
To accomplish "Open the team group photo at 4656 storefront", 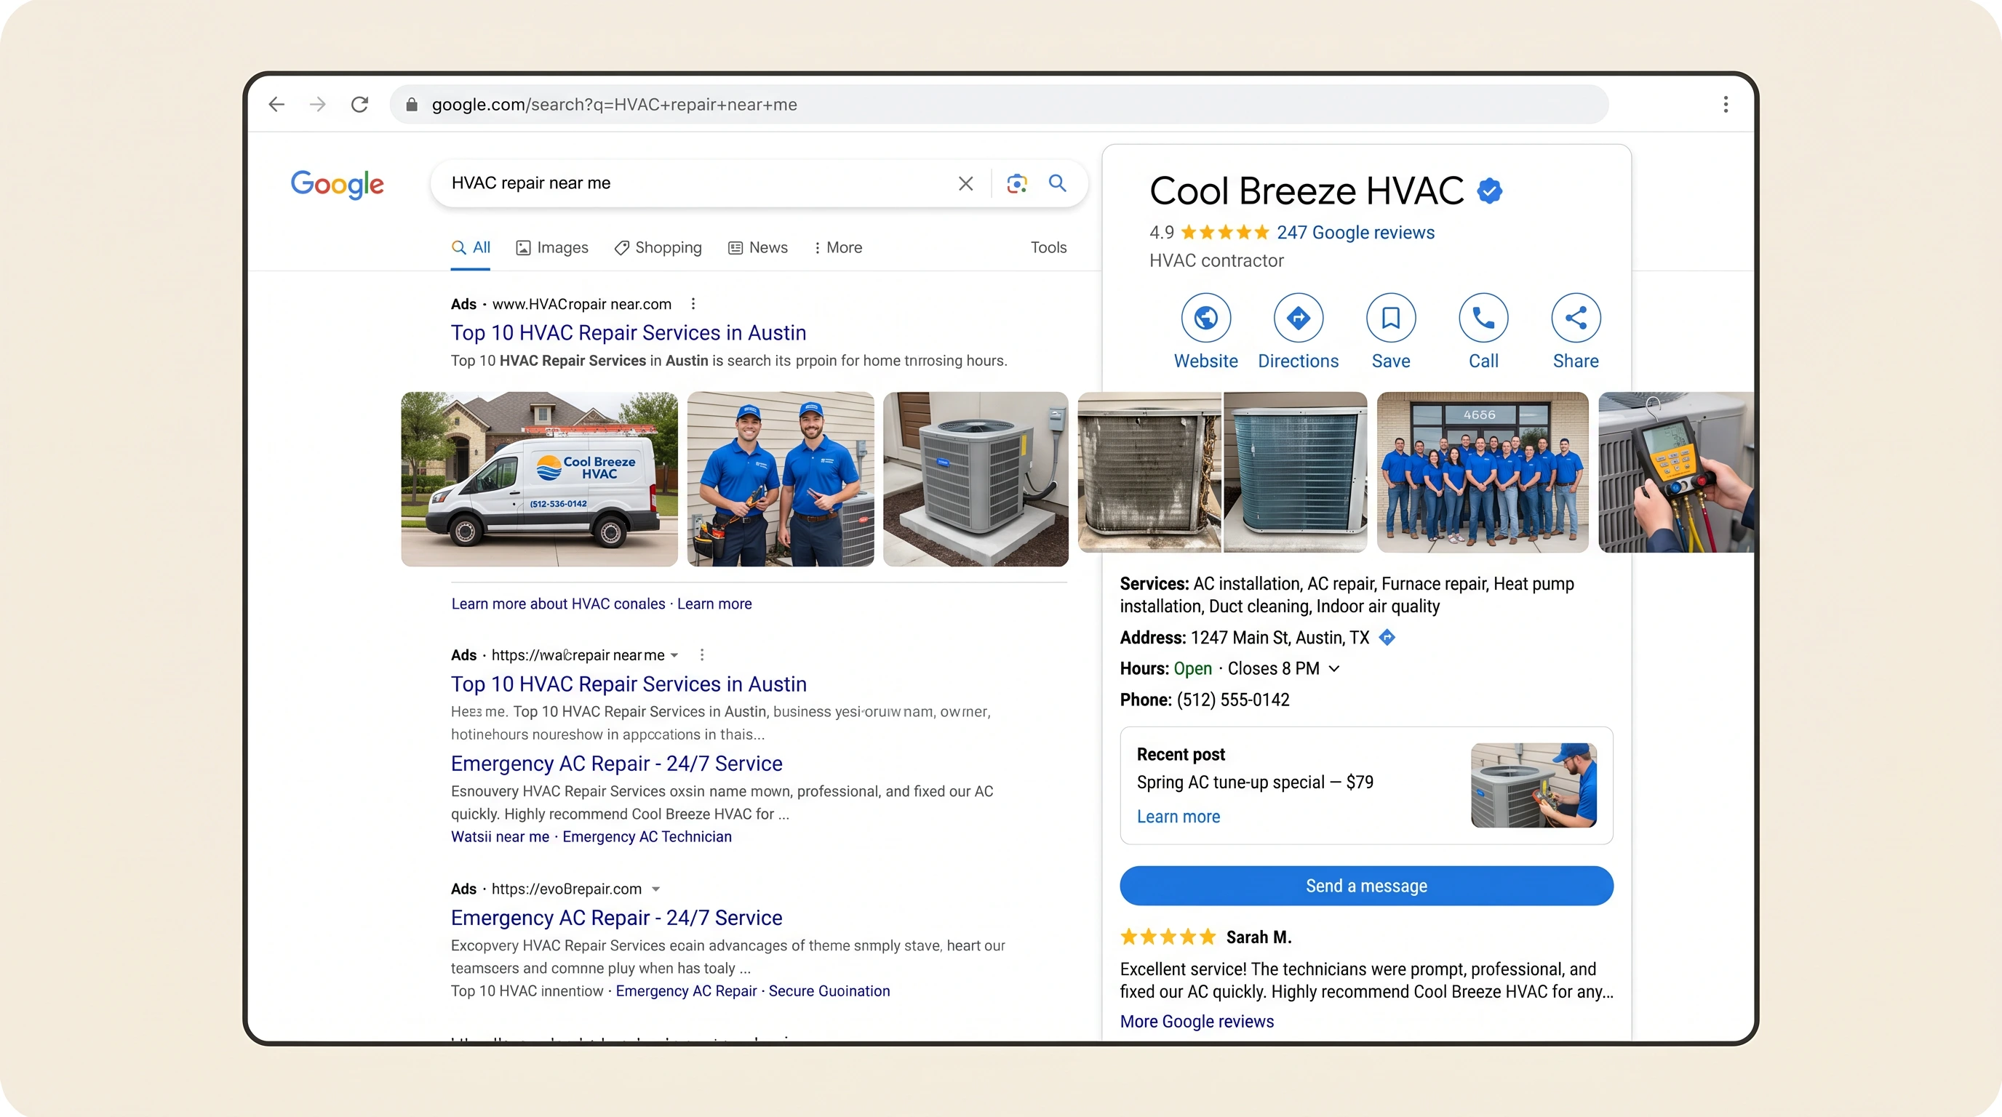I will pos(1482,471).
